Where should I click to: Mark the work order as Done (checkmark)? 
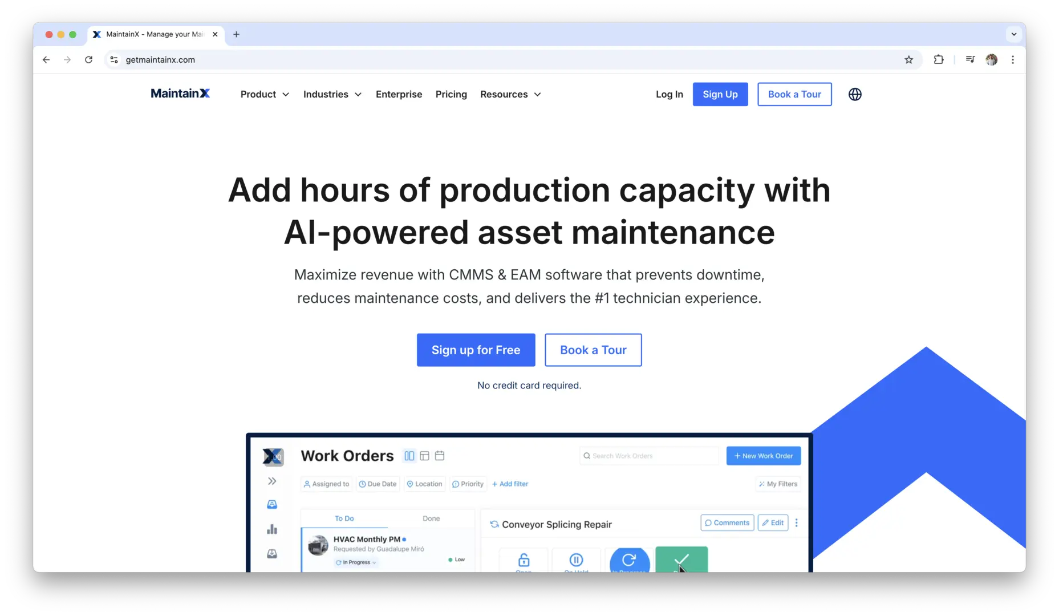pos(681,560)
